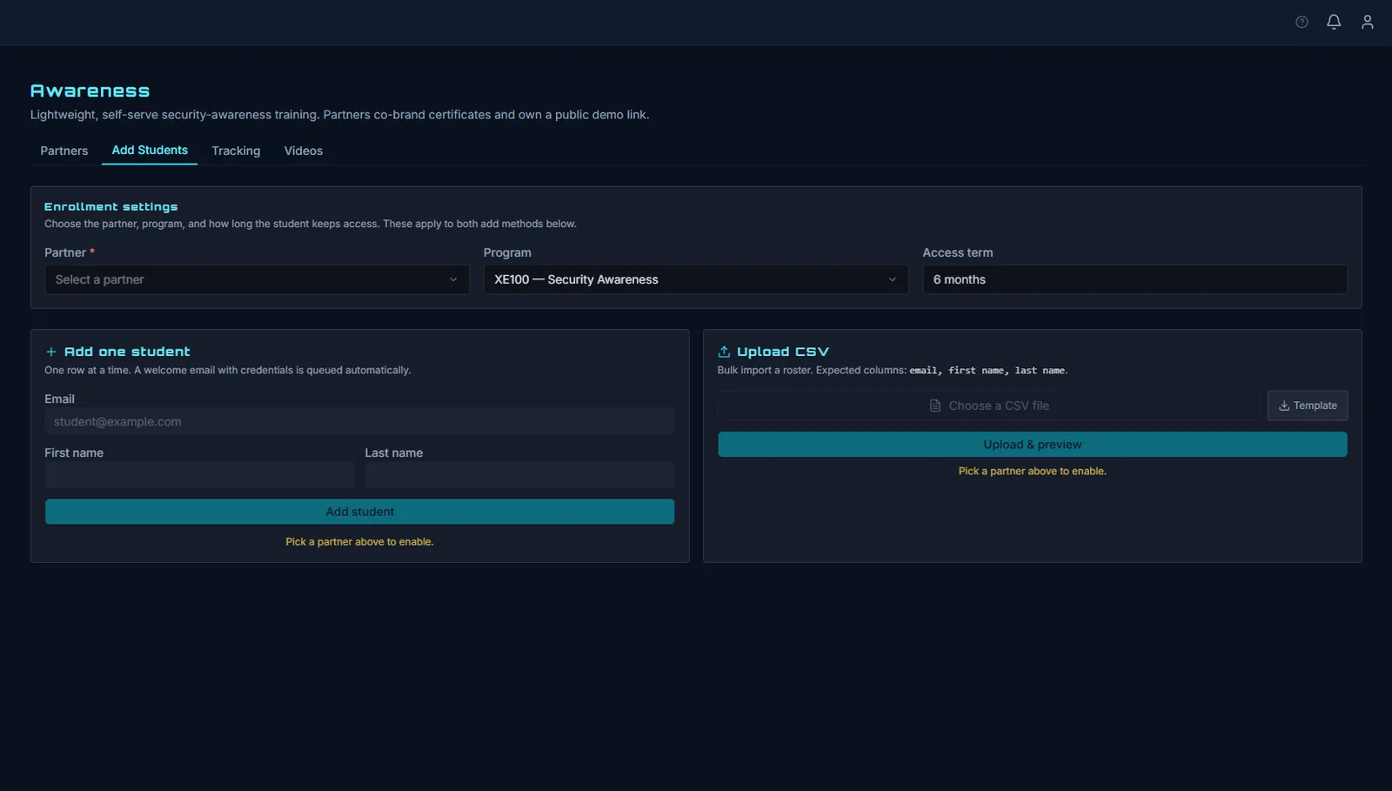Click the Add student button

pos(359,512)
